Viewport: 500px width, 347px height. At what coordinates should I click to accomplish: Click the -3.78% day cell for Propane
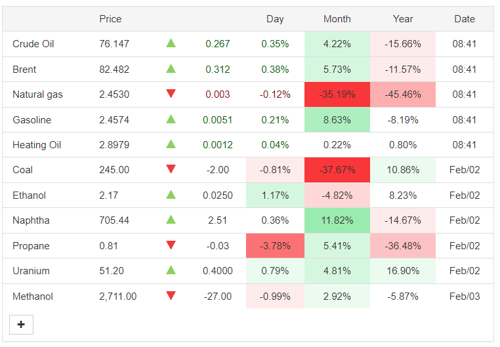pyautogui.click(x=275, y=246)
